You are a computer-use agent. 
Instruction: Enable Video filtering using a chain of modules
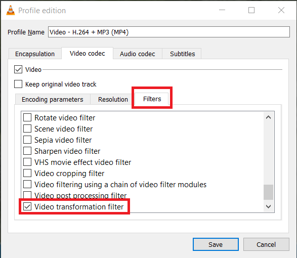27,184
